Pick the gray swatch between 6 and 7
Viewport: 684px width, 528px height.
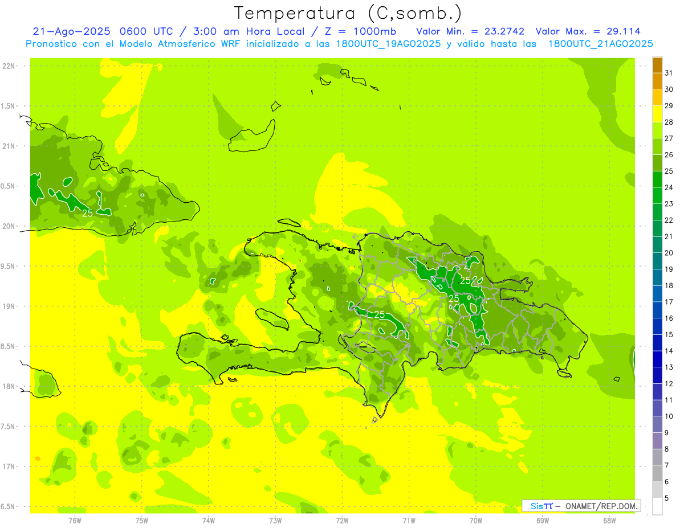pyautogui.click(x=657, y=473)
